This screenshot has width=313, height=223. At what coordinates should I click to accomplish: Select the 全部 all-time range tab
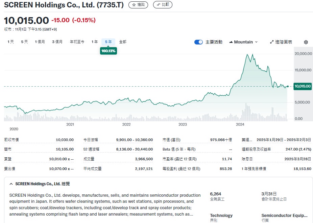click(x=123, y=42)
